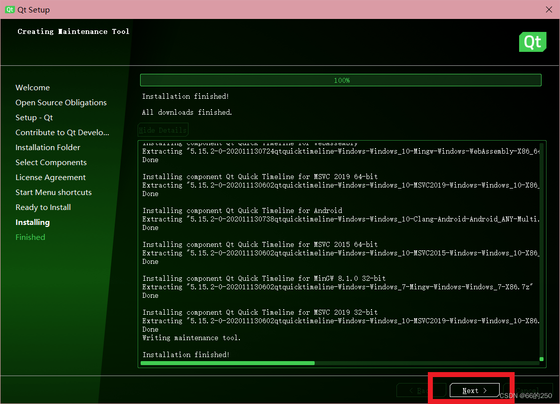Click the Extracting Windows_7-Mingw archive line
This screenshot has height=404, width=560.
coord(338,287)
